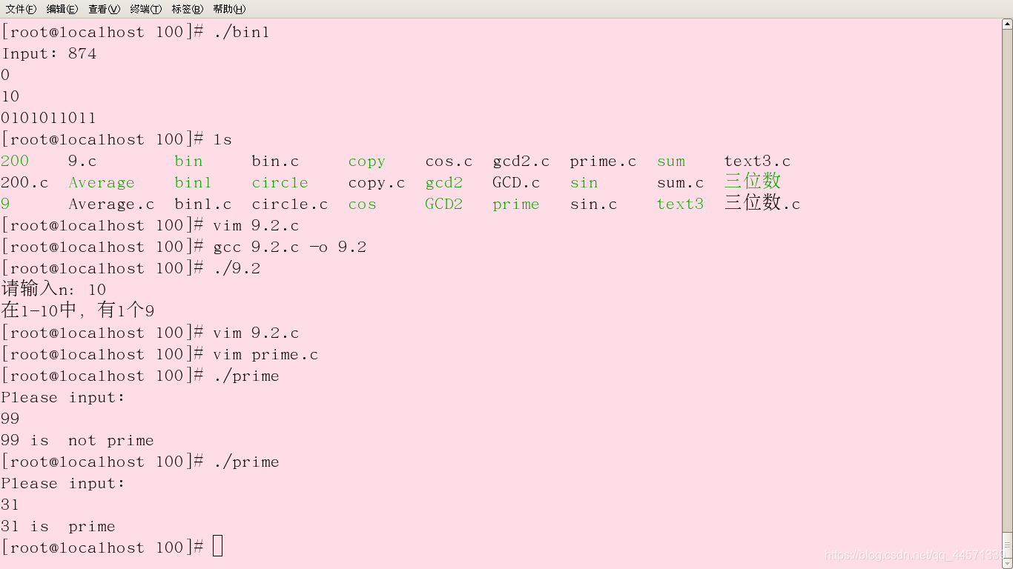The width and height of the screenshot is (1013, 569).
Task: Open the 文件(F) menu
Action: (x=21, y=9)
